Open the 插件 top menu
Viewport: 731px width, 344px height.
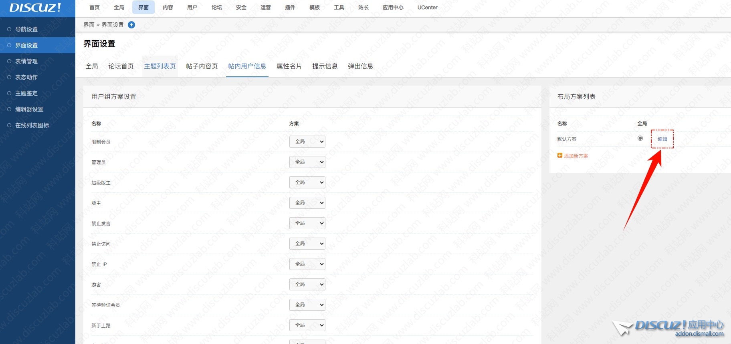(x=290, y=8)
